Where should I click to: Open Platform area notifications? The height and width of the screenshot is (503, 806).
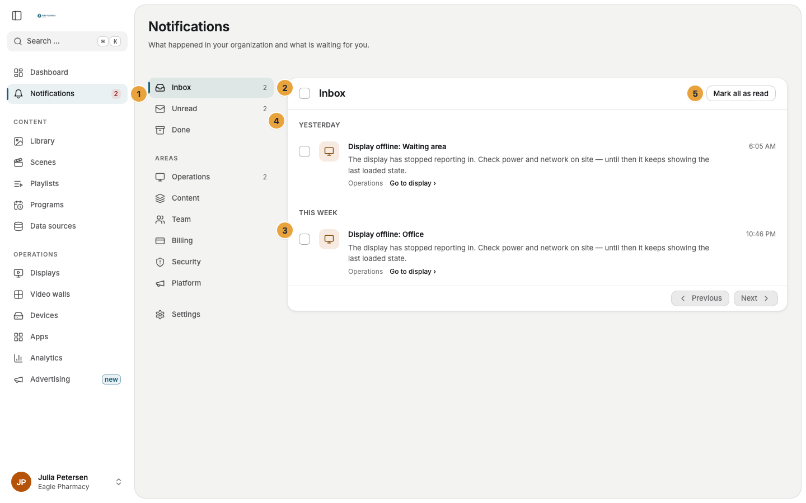[x=211, y=283]
